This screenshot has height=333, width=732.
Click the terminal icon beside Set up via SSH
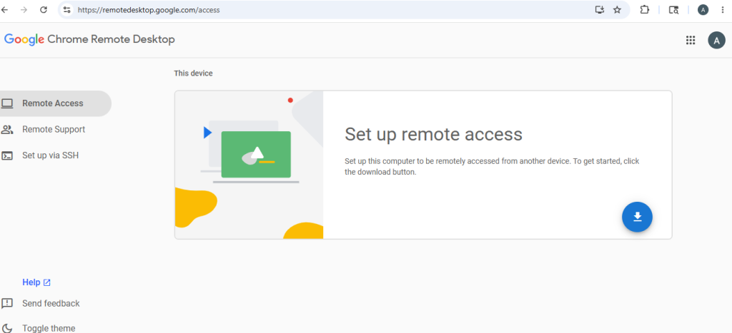pos(7,155)
